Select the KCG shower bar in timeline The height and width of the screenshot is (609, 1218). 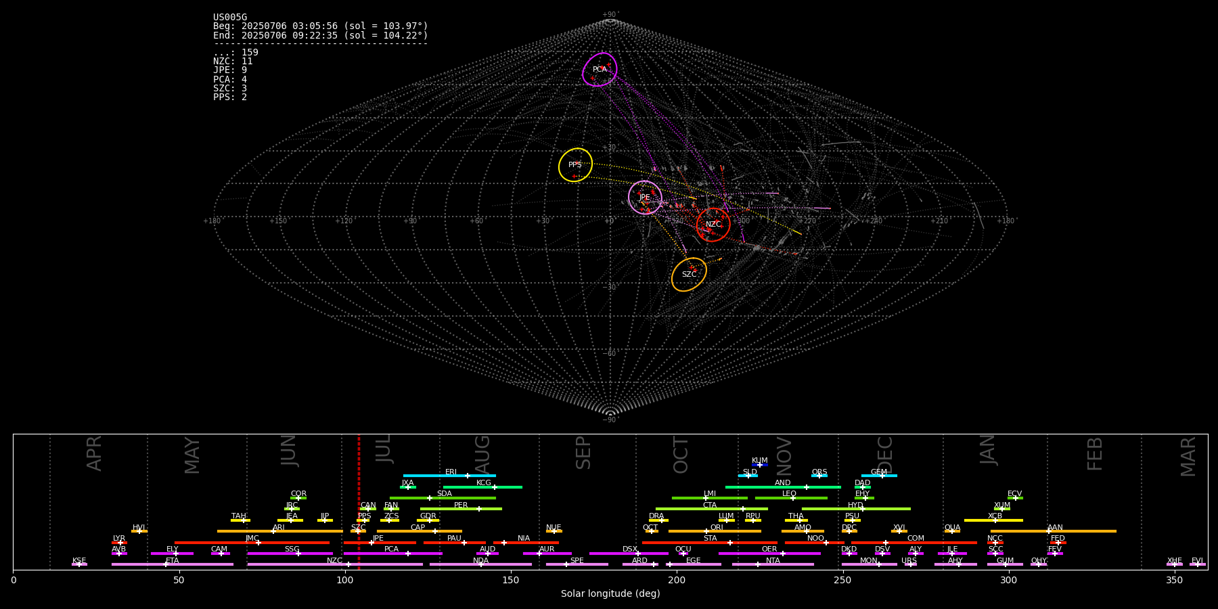(482, 487)
